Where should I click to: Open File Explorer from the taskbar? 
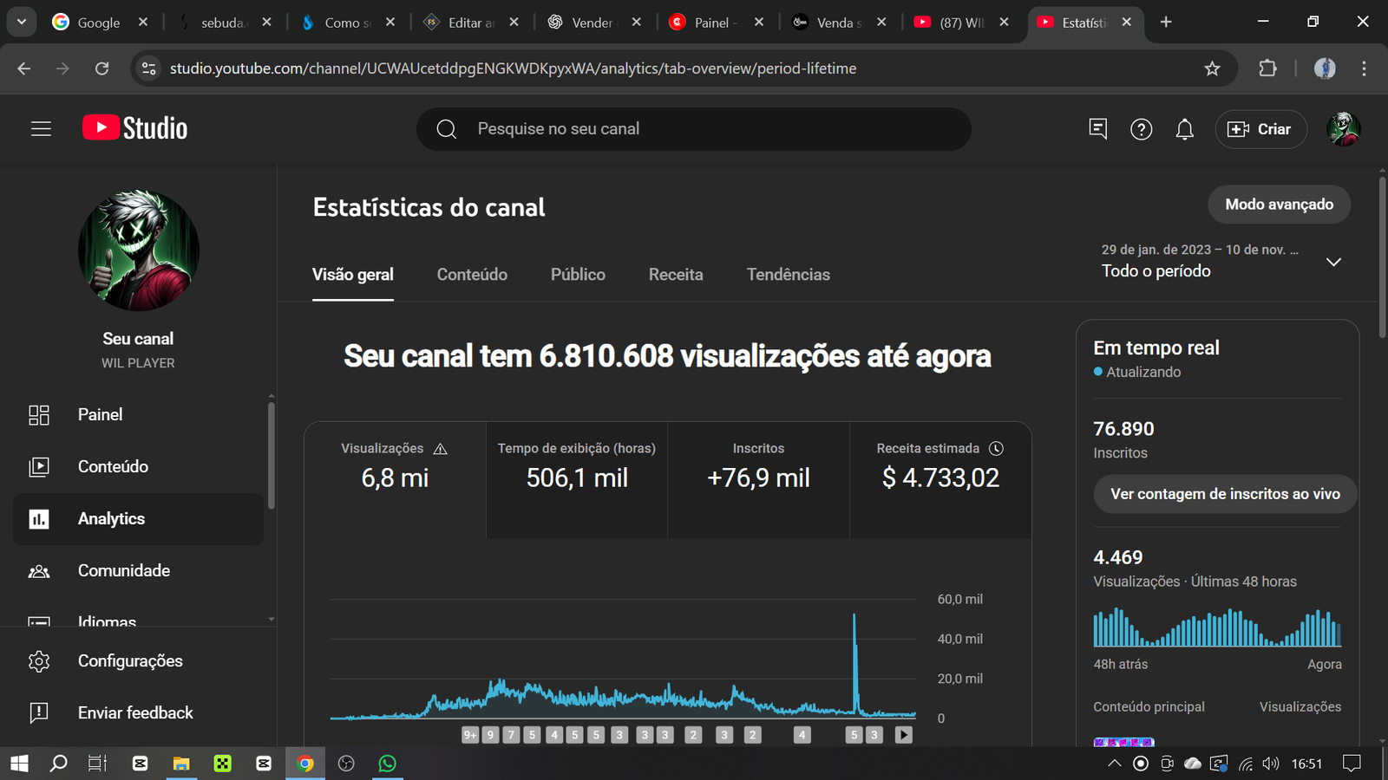181,763
